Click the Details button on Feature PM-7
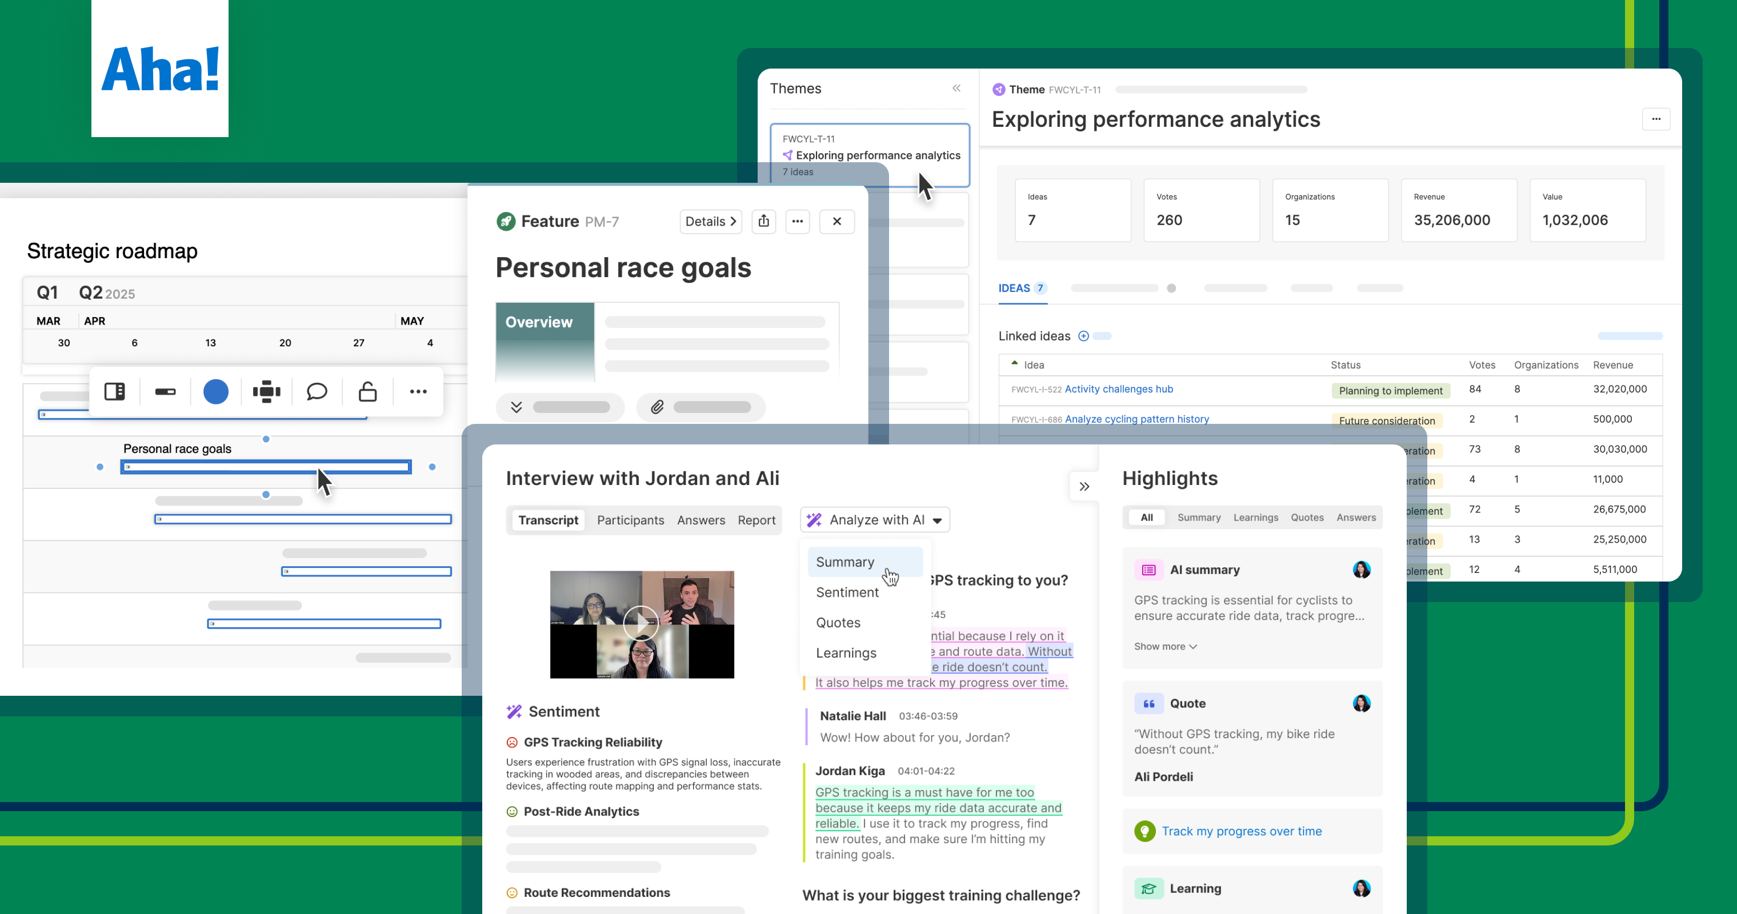 coord(710,221)
